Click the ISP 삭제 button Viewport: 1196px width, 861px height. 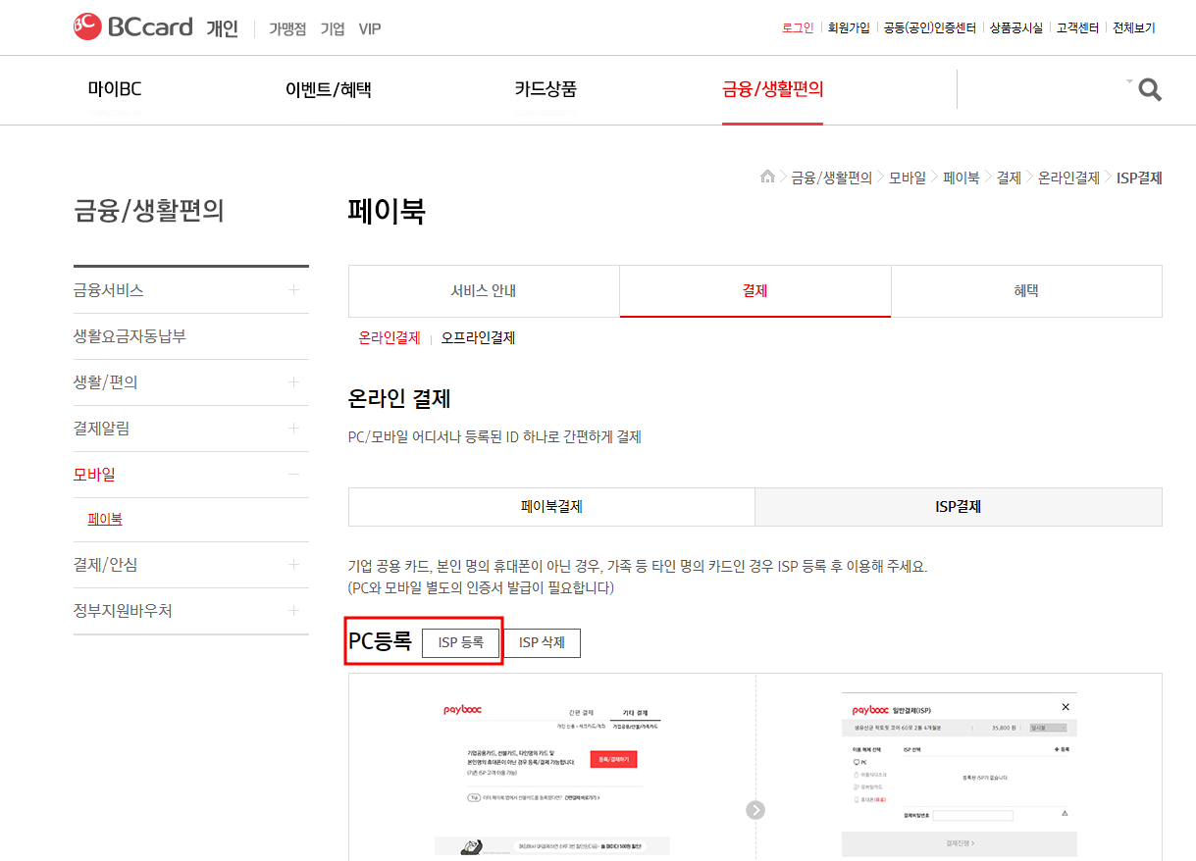point(542,642)
